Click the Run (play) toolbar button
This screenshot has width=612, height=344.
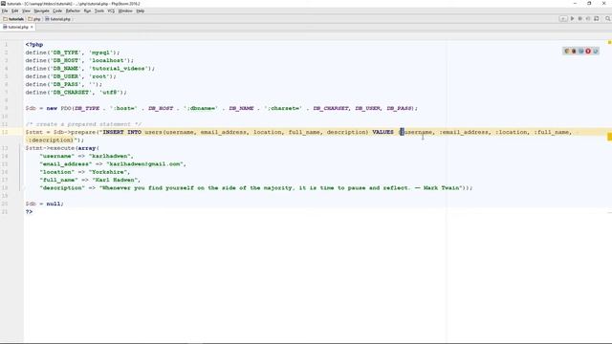(572, 19)
